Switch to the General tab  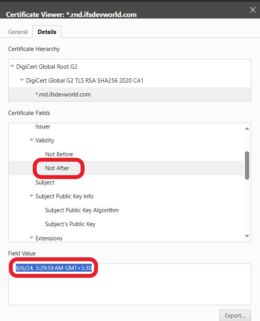pos(17,32)
